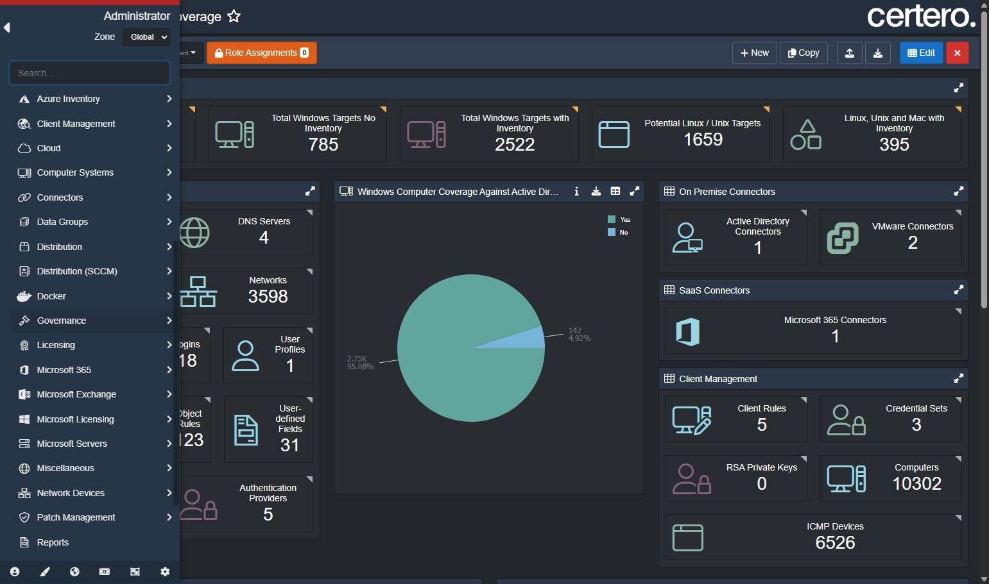Open settings gear icon in sidebar footer
Screen dimensions: 989x584
165,572
